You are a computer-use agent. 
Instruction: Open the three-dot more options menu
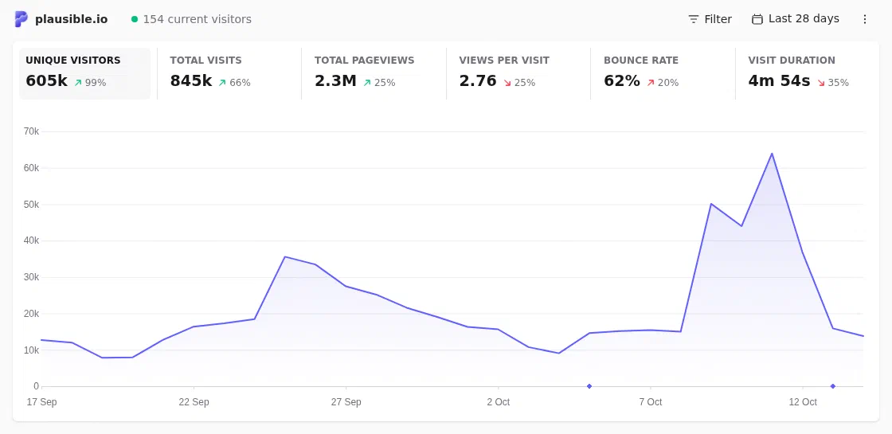(x=865, y=19)
